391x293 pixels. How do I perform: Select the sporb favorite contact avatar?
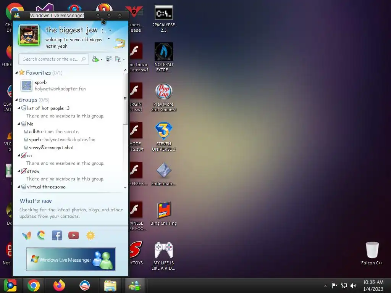(x=26, y=85)
